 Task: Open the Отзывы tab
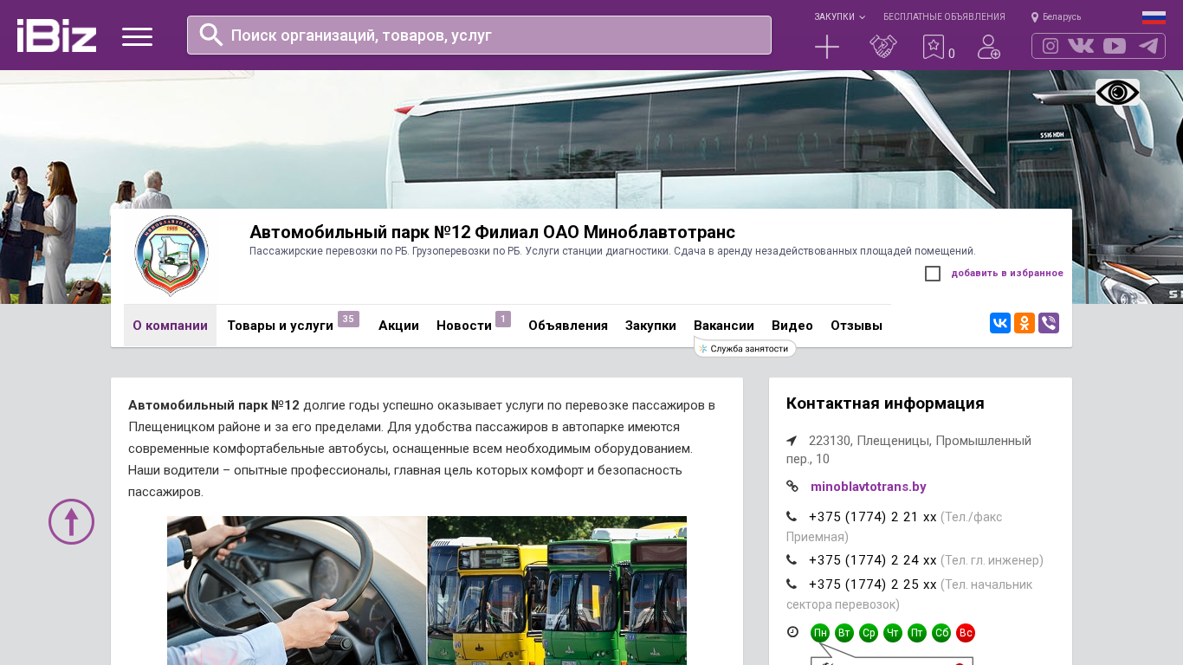(857, 326)
